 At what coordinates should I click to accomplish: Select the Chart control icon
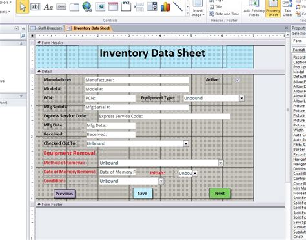click(165, 6)
